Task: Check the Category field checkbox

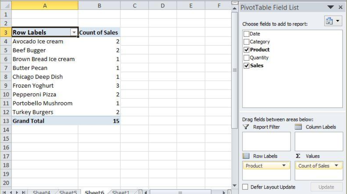Action: pyautogui.click(x=246, y=42)
